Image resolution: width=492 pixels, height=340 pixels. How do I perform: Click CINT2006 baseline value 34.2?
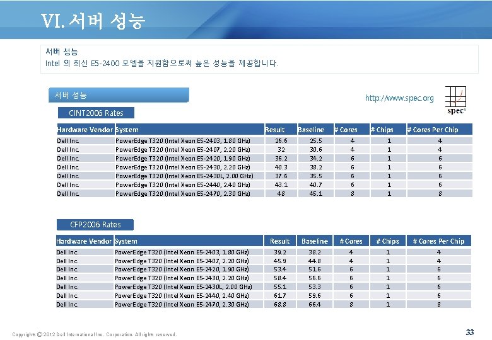coord(315,159)
